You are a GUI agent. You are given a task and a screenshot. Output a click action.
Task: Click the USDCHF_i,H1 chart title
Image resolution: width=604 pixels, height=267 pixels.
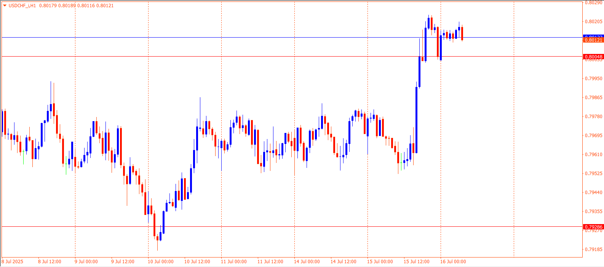click(x=22, y=6)
